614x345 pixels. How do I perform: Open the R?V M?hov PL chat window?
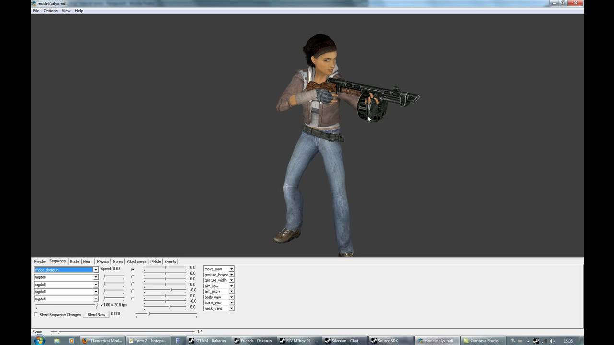(x=300, y=341)
